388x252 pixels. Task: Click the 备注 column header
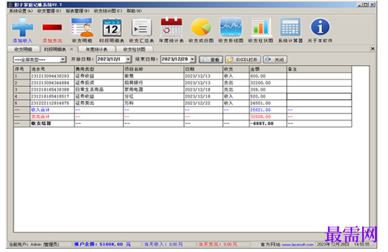click(319, 69)
